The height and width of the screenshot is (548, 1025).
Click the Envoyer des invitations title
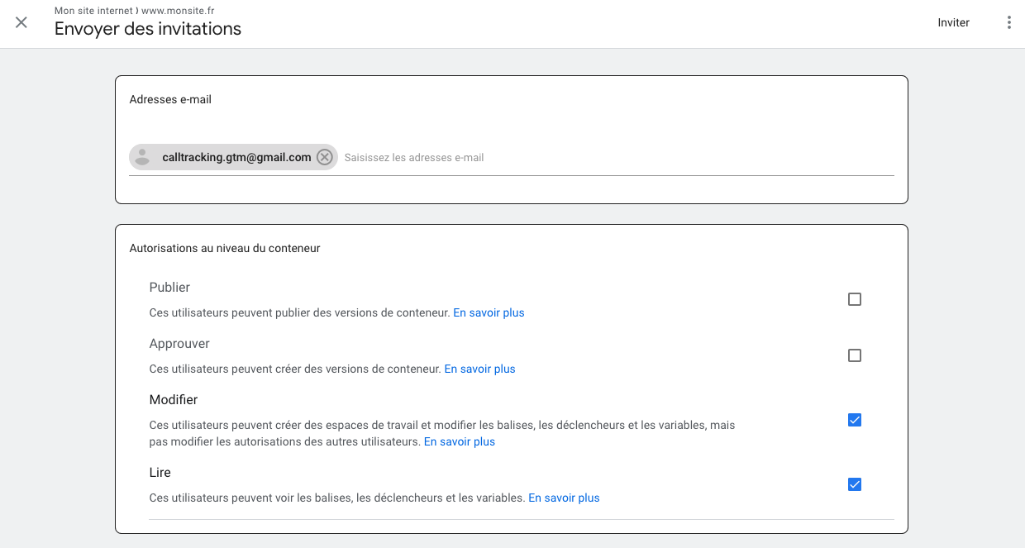(148, 29)
